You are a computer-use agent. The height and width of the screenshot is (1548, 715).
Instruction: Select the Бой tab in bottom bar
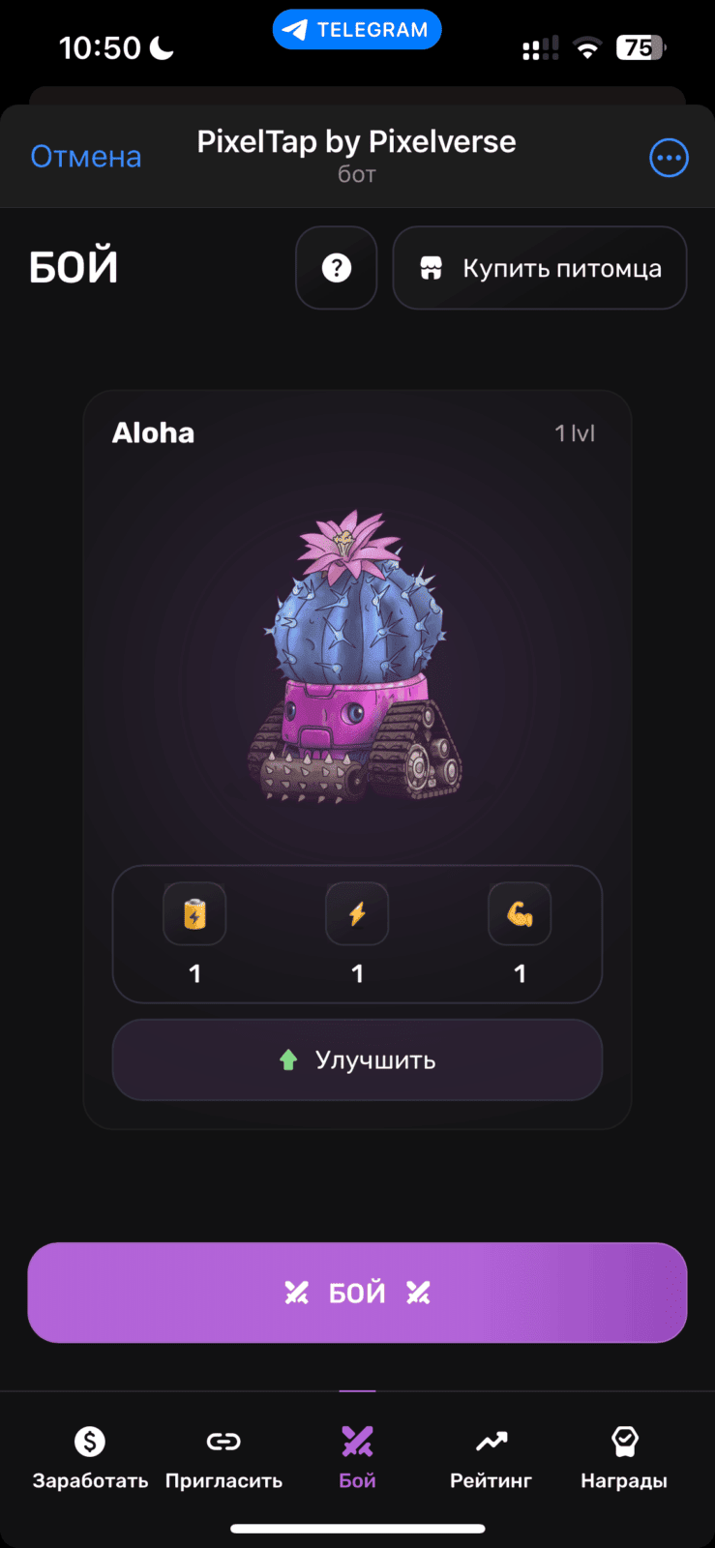pos(357,1459)
